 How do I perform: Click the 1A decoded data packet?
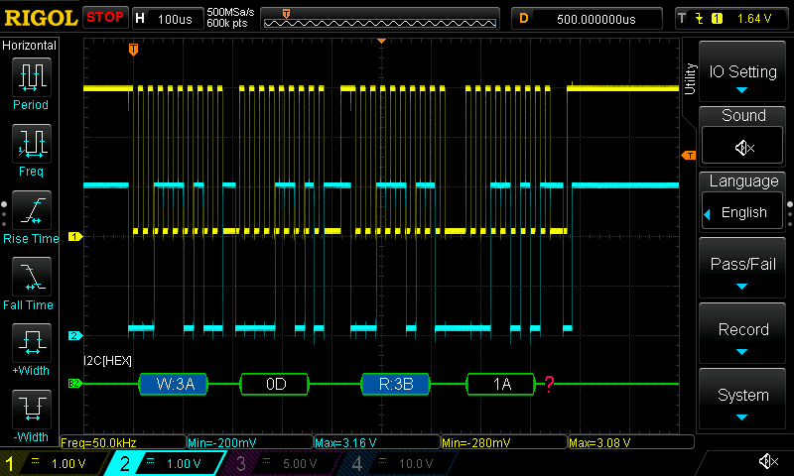[x=501, y=384]
